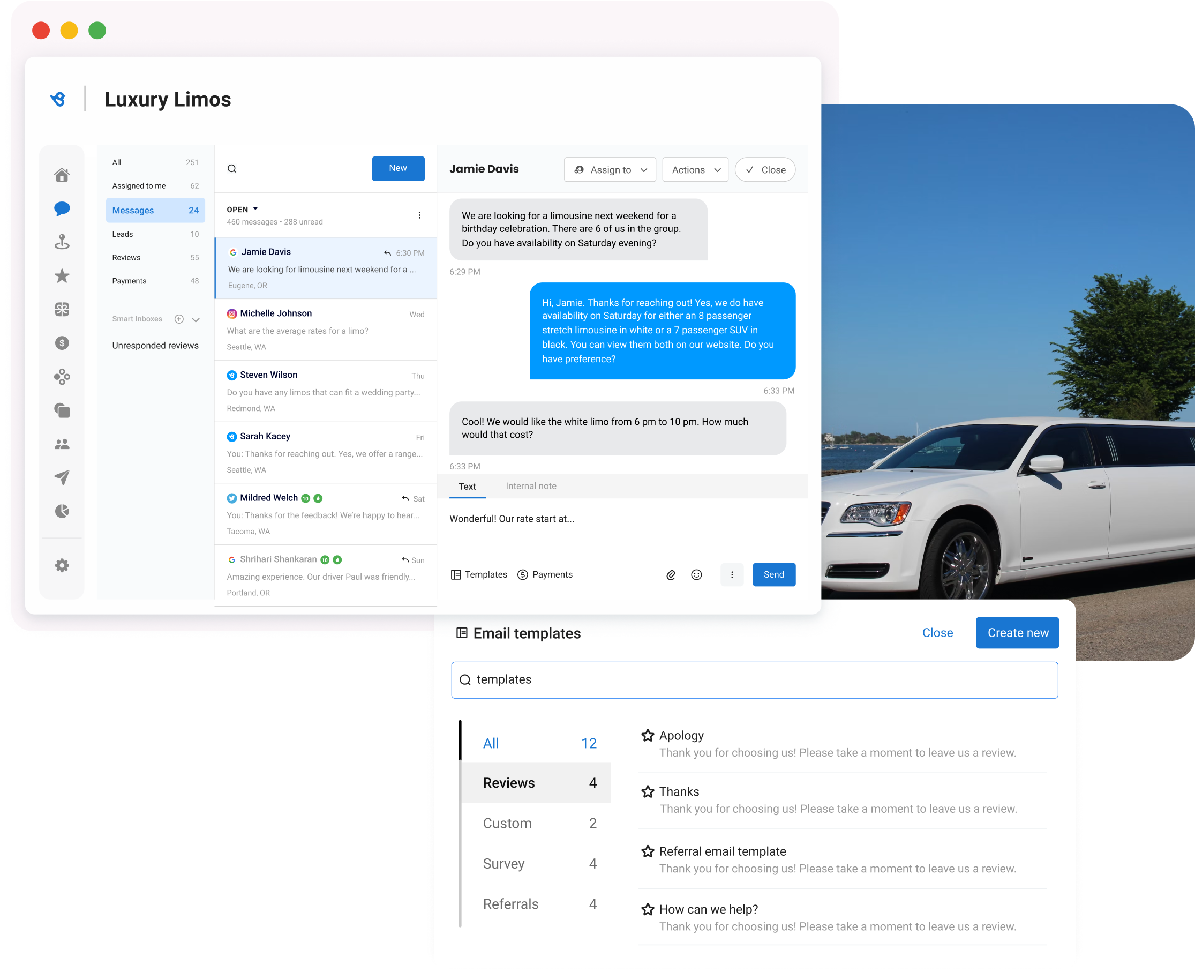Click the Reviews star icon
The width and height of the screenshot is (1195, 972).
(x=63, y=276)
